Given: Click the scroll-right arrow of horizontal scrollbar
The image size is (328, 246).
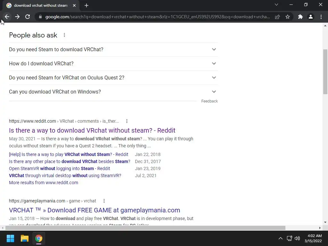Looking at the screenshot, I should [320, 228].
